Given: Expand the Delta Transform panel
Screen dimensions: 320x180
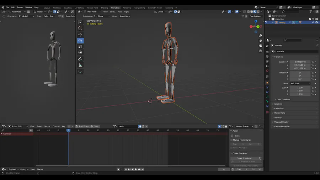Looking at the screenshot, I should click(283, 100).
